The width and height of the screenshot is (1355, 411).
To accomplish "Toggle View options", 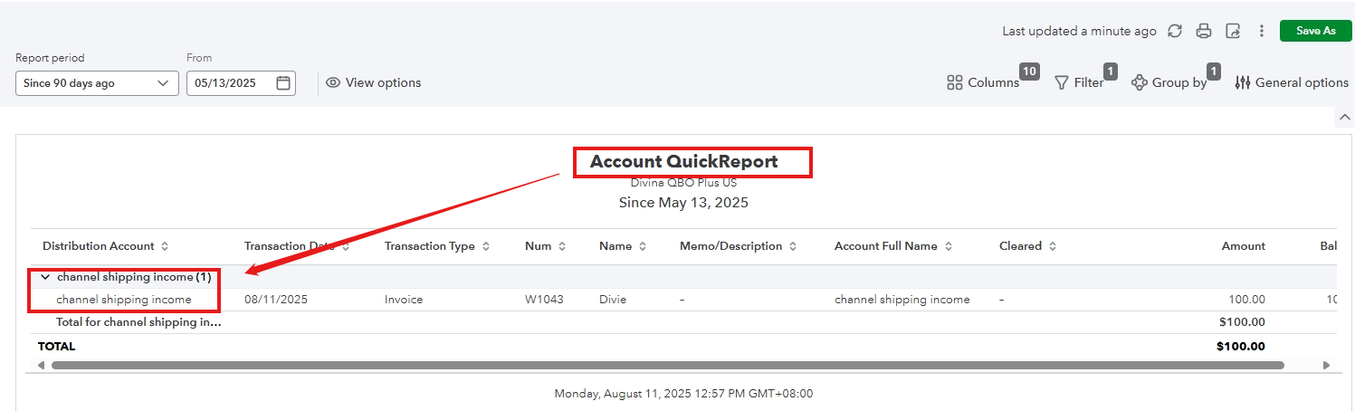I will pos(374,83).
